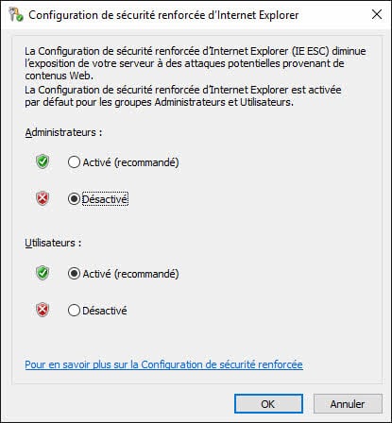Cancel with the Annuler button
Viewport: 392px width, 423px height.
pyautogui.click(x=348, y=404)
